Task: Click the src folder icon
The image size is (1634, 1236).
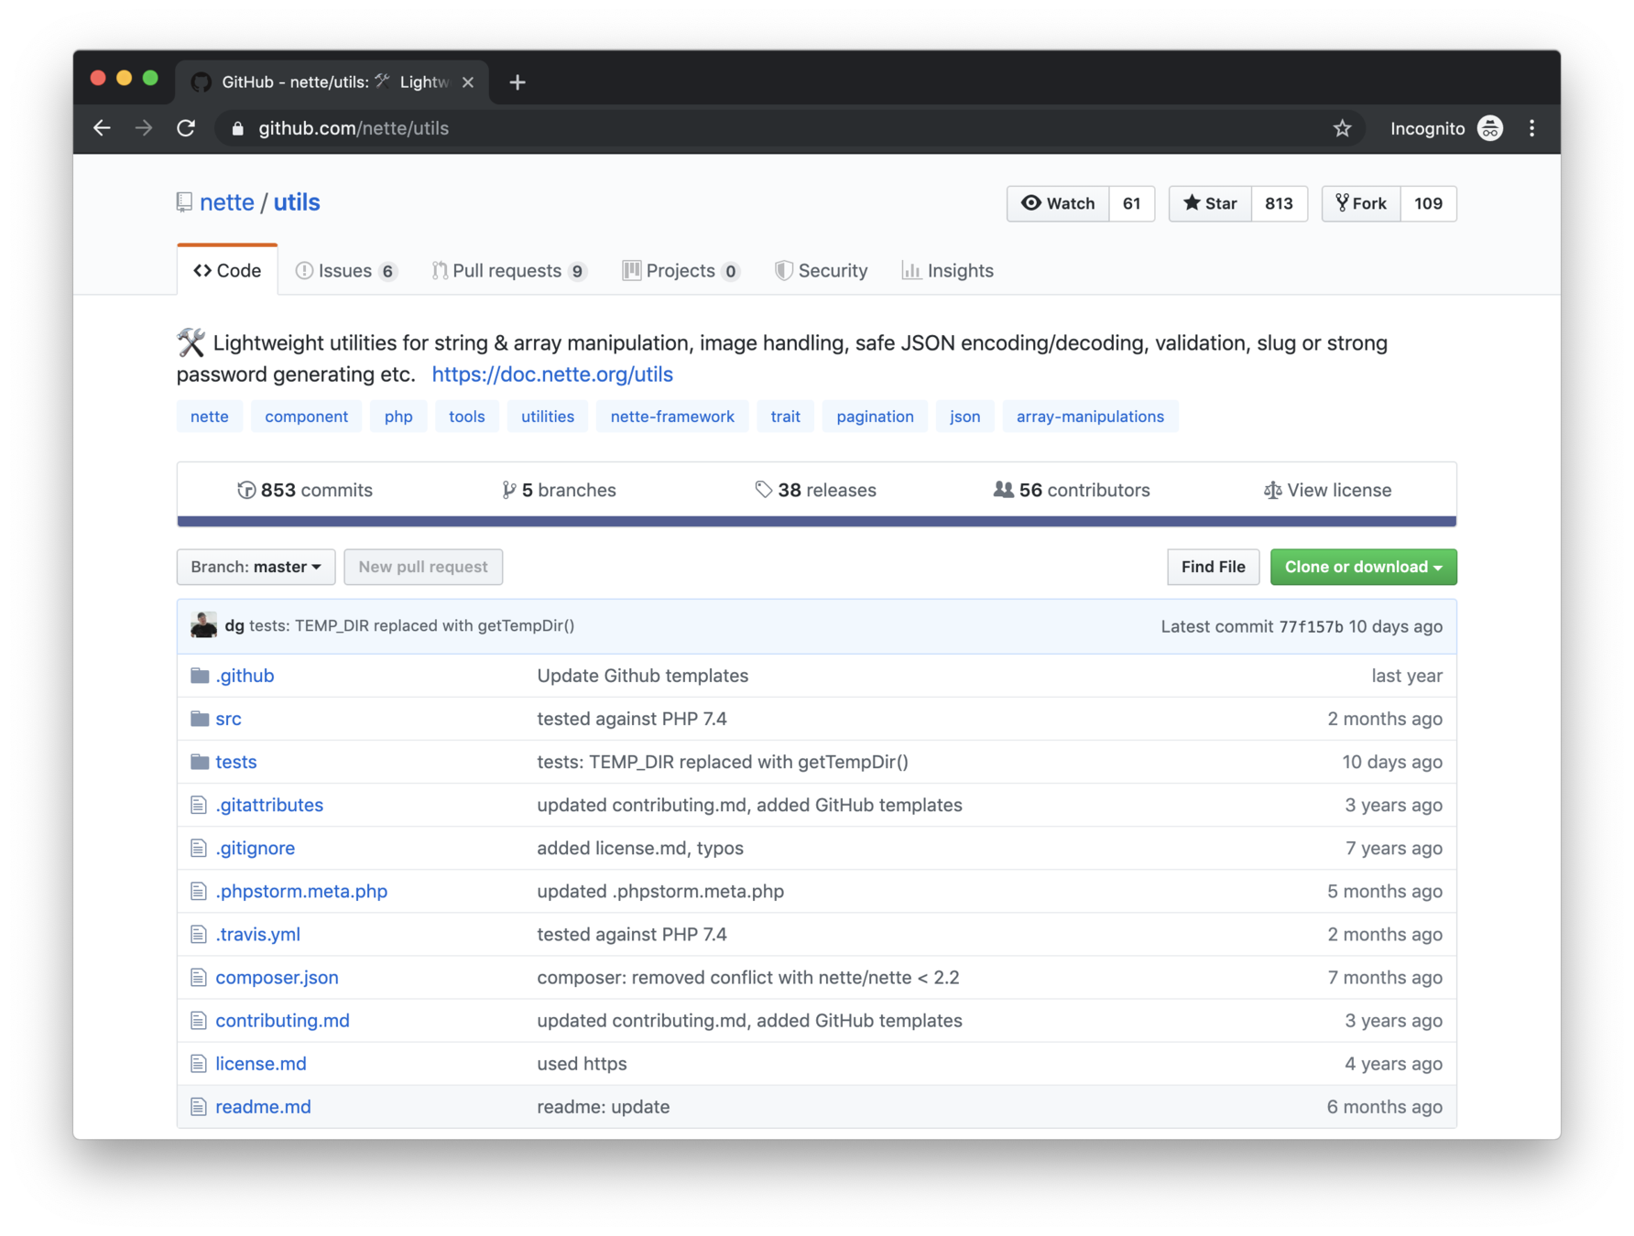Action: click(x=200, y=719)
